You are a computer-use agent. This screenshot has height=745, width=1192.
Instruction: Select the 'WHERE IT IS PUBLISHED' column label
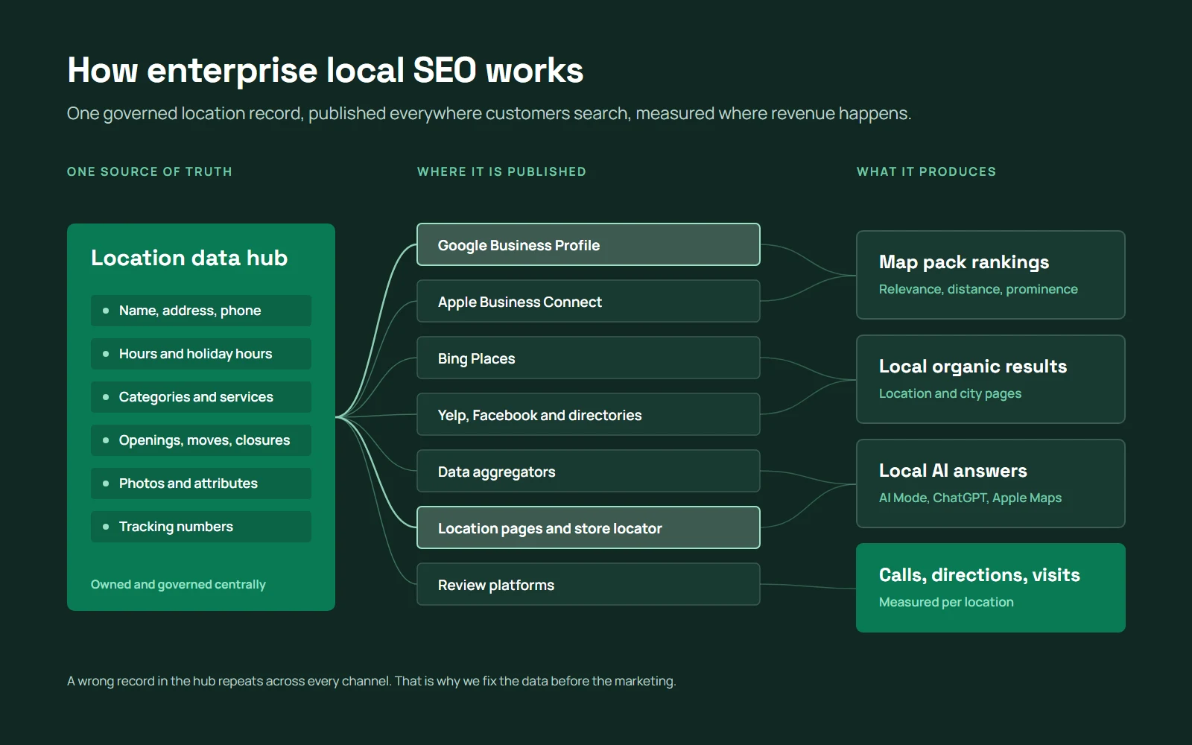pyautogui.click(x=501, y=171)
